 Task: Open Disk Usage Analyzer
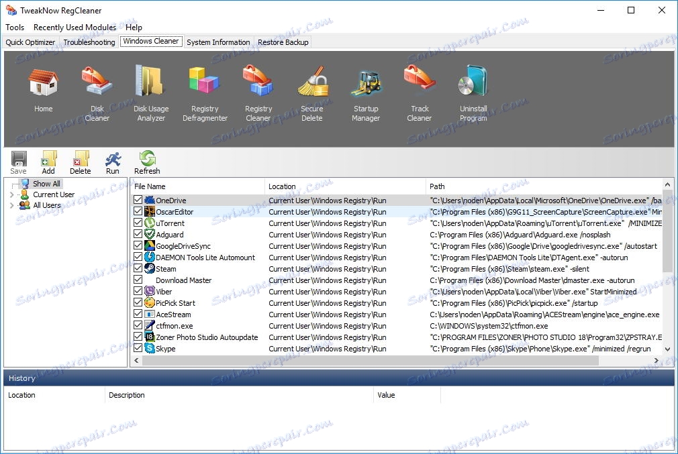coord(151,94)
